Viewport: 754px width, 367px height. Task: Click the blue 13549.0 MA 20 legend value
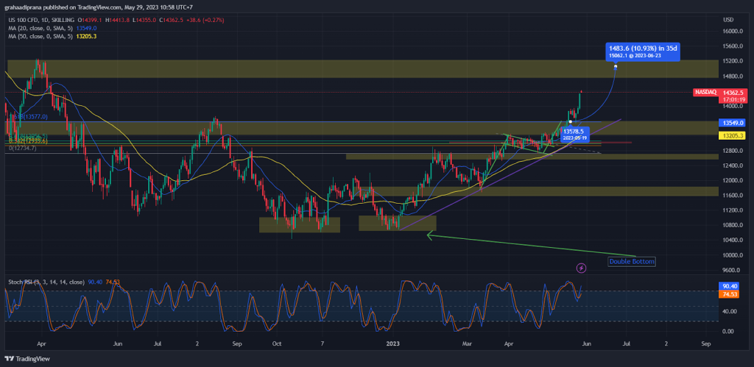point(87,29)
